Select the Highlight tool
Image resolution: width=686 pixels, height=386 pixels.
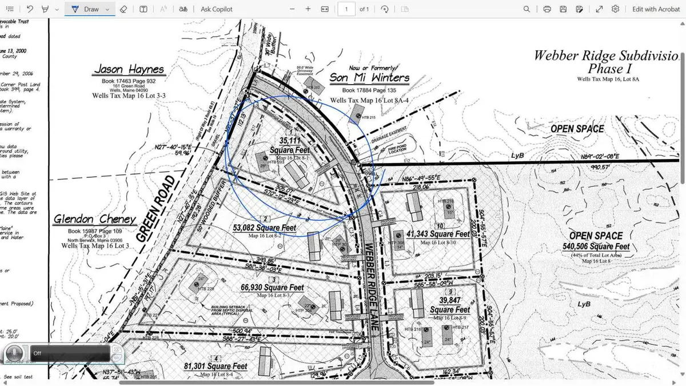coord(45,9)
